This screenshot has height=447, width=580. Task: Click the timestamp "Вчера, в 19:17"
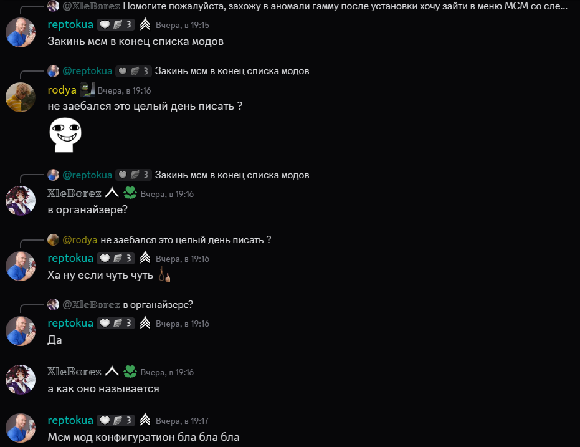(x=182, y=421)
